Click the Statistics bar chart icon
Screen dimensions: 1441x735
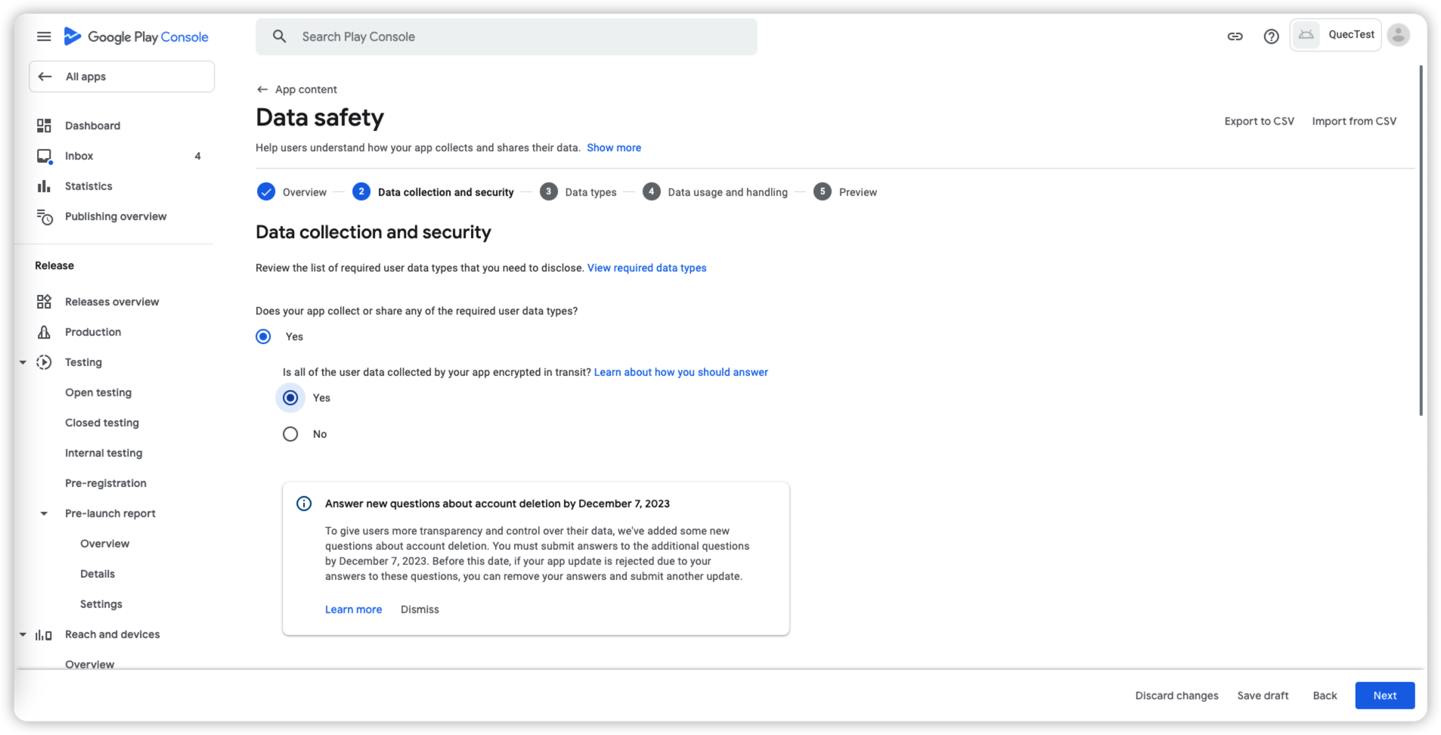(x=44, y=186)
